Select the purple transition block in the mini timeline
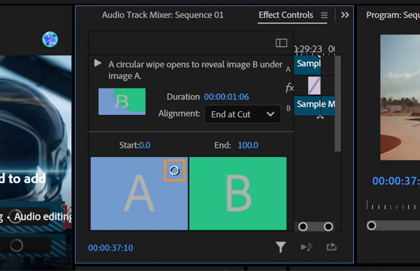Screen dimensions: 420x271 (315, 85)
